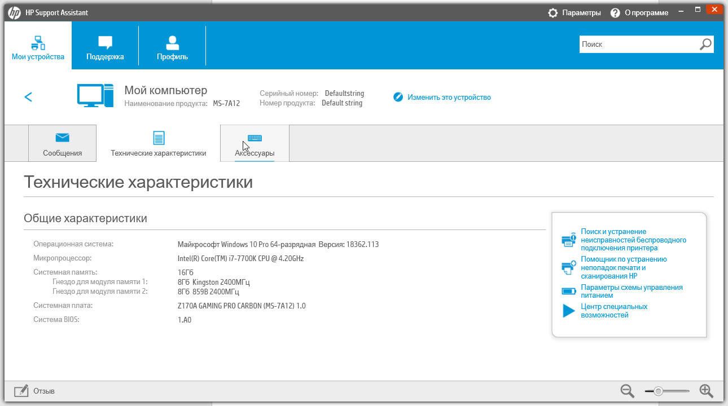Image resolution: width=728 pixels, height=406 pixels.
Task: Select the Сообщения tab
Action: [62, 144]
